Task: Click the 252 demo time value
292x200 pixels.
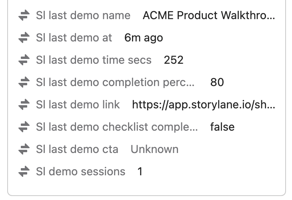Action: pyautogui.click(x=174, y=60)
